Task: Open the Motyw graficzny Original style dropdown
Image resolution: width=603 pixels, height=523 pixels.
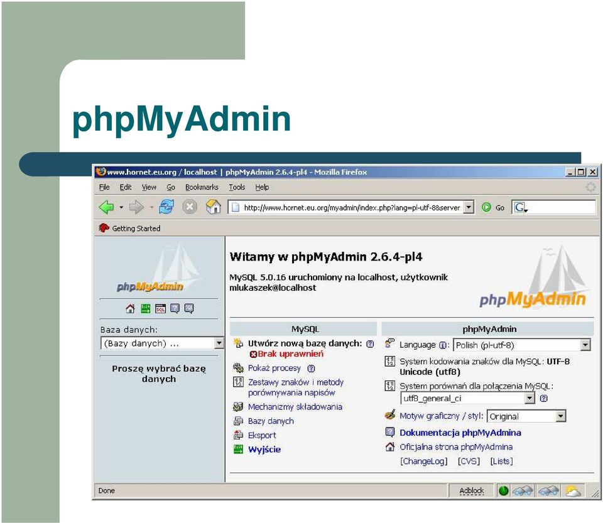Action: [x=527, y=416]
